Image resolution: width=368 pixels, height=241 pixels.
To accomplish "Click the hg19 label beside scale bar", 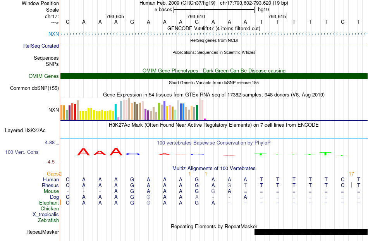I will click(x=263, y=10).
